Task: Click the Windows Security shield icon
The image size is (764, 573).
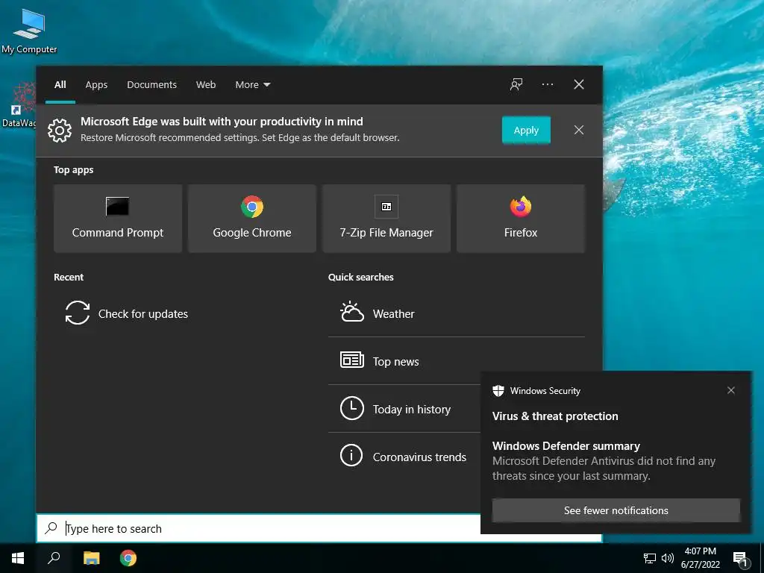Action: (498, 391)
